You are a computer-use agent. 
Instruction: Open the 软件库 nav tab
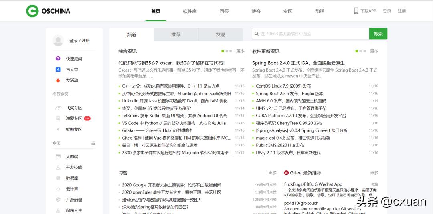click(190, 11)
